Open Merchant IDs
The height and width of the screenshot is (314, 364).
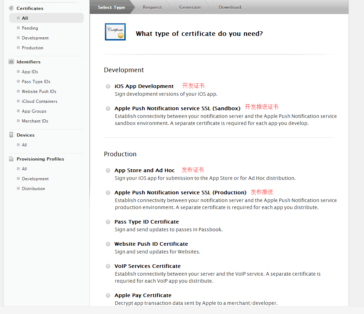point(35,121)
